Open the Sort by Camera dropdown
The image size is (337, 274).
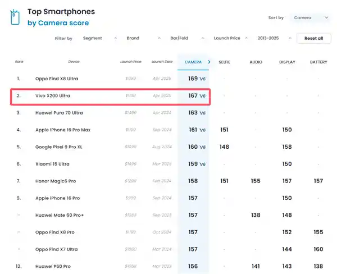(x=310, y=18)
